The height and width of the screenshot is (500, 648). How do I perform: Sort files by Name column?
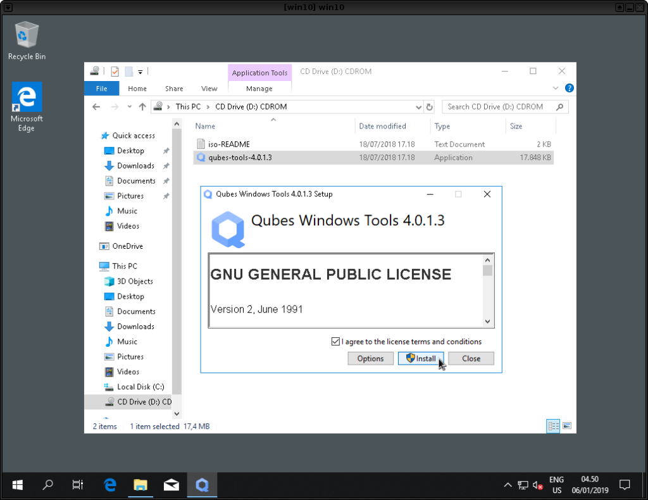coord(205,127)
